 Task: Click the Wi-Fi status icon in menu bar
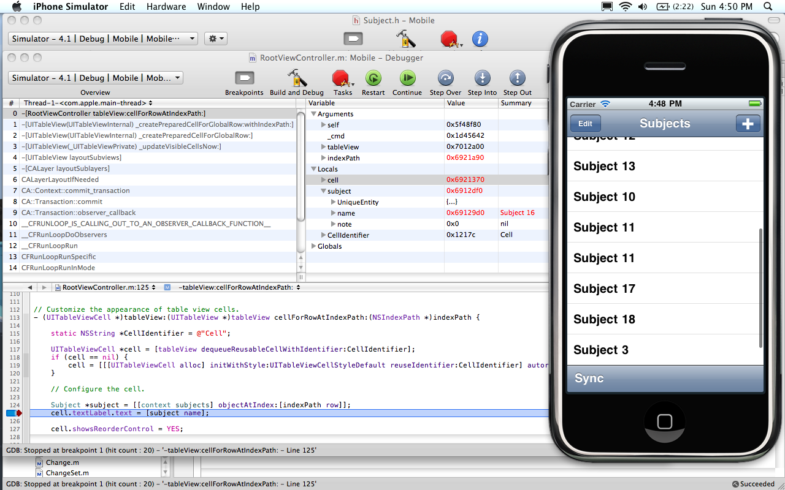pyautogui.click(x=625, y=7)
